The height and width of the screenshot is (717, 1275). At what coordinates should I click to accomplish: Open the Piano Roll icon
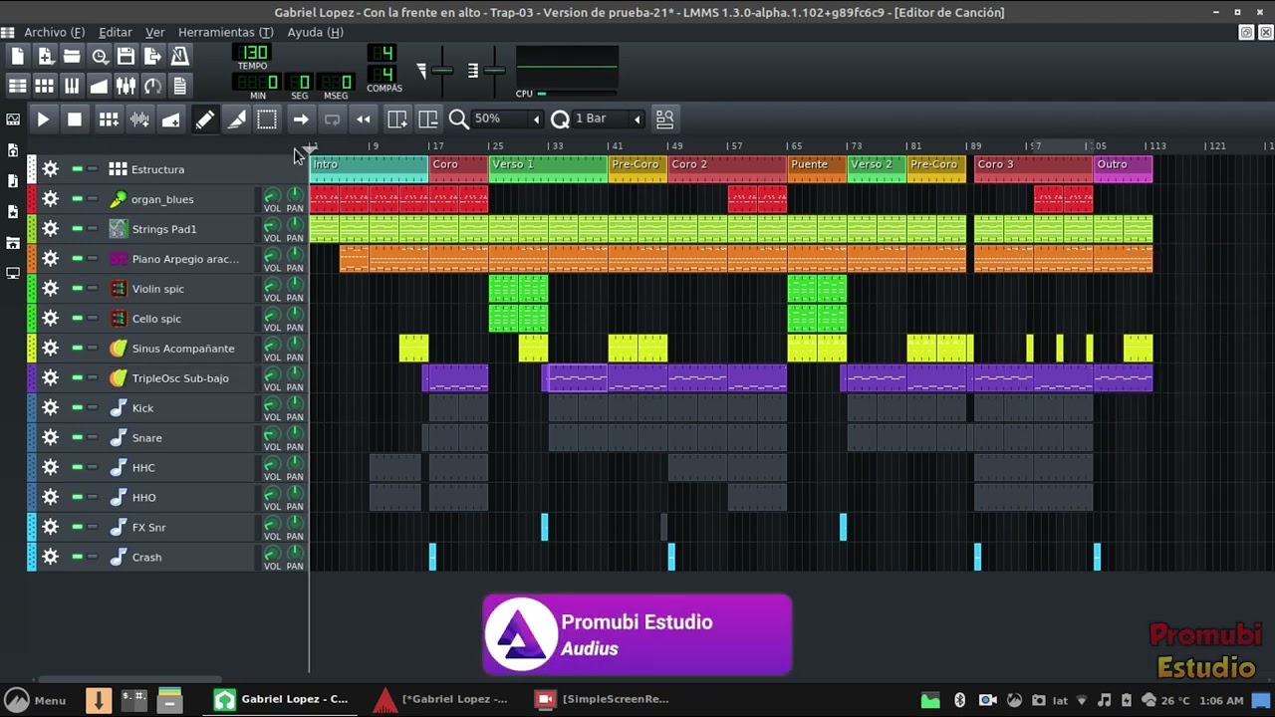pos(72,86)
